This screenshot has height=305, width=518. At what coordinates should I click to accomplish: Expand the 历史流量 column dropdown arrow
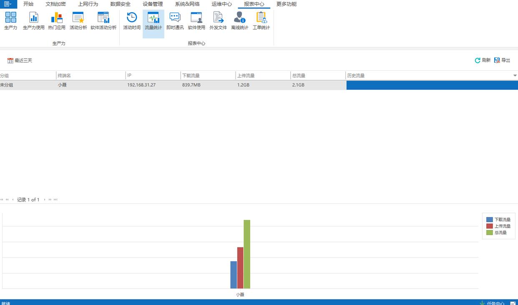pos(515,76)
